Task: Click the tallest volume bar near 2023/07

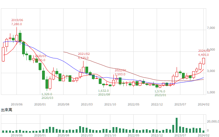Action: [x=177, y=125]
